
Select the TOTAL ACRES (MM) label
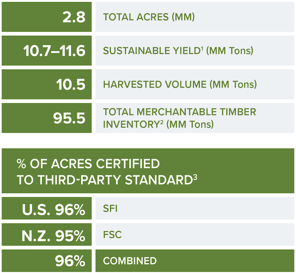(x=149, y=17)
